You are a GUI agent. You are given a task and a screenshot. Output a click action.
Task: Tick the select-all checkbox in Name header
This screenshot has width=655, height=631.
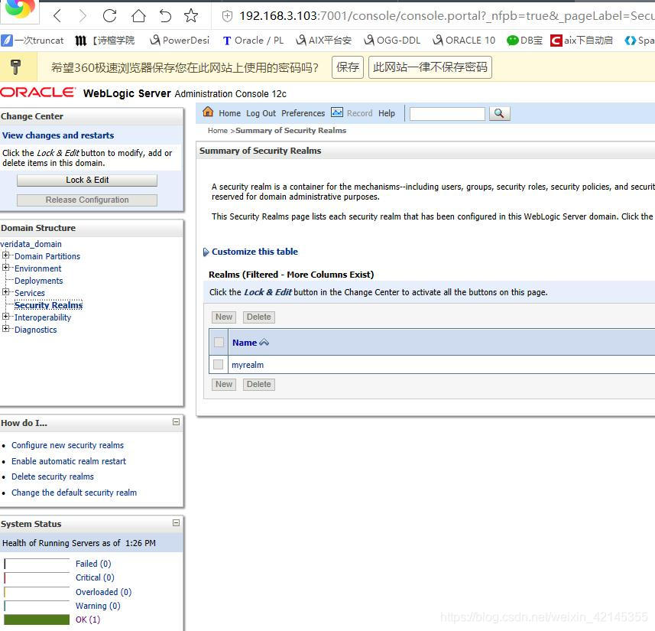pos(219,342)
